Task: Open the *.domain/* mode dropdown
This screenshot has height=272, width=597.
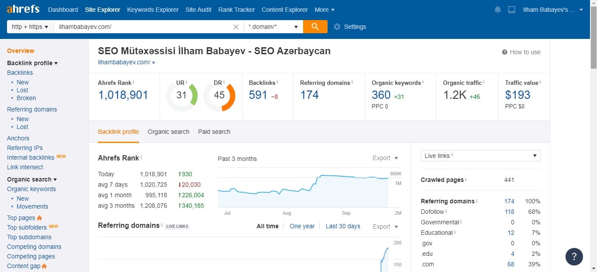Action: coord(273,27)
